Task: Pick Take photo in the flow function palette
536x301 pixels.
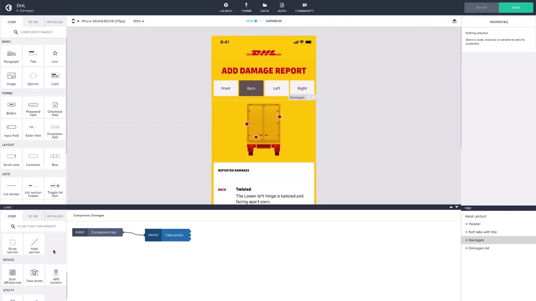Action: pos(34,275)
